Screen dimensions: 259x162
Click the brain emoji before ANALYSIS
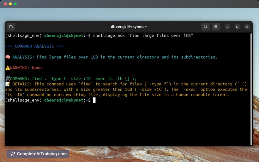point(8,57)
